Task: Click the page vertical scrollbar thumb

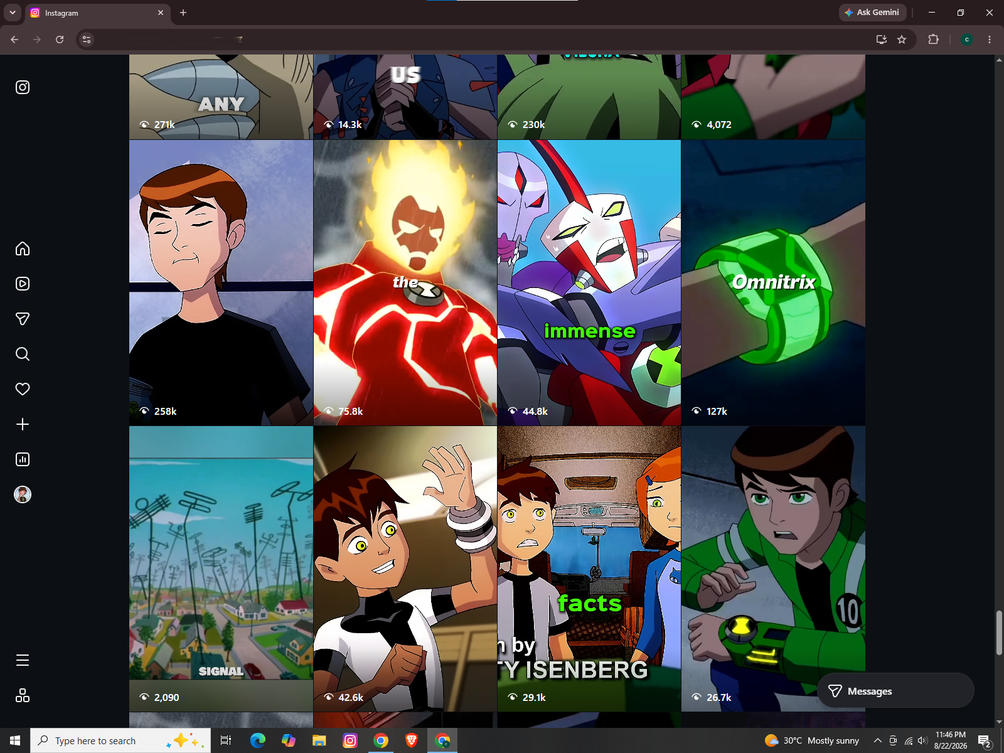Action: [999, 633]
